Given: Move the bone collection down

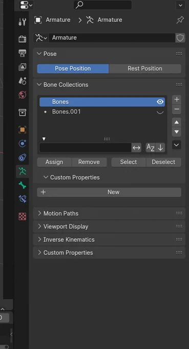Looking at the screenshot, I should [177, 132].
